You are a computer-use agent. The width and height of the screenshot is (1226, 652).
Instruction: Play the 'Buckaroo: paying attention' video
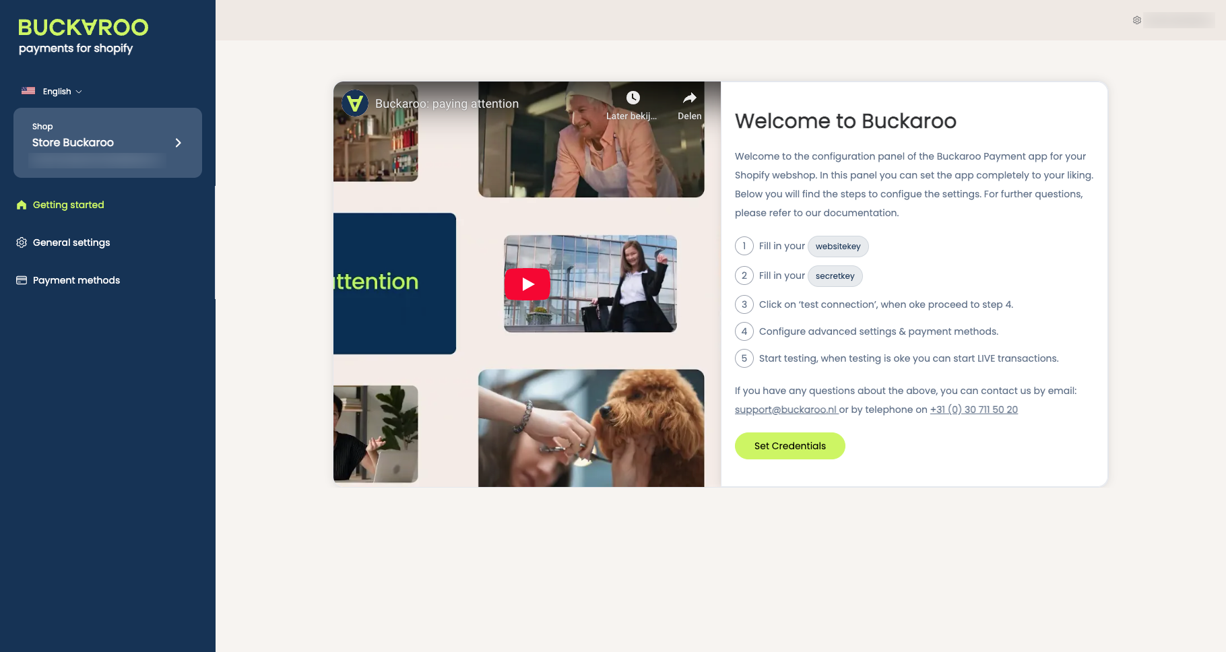tap(527, 284)
